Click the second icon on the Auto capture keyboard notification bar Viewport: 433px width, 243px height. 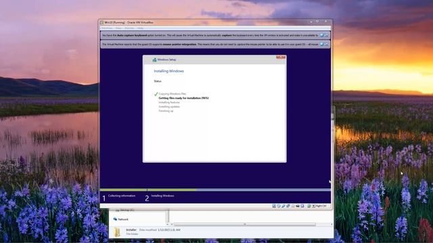[x=326, y=35]
